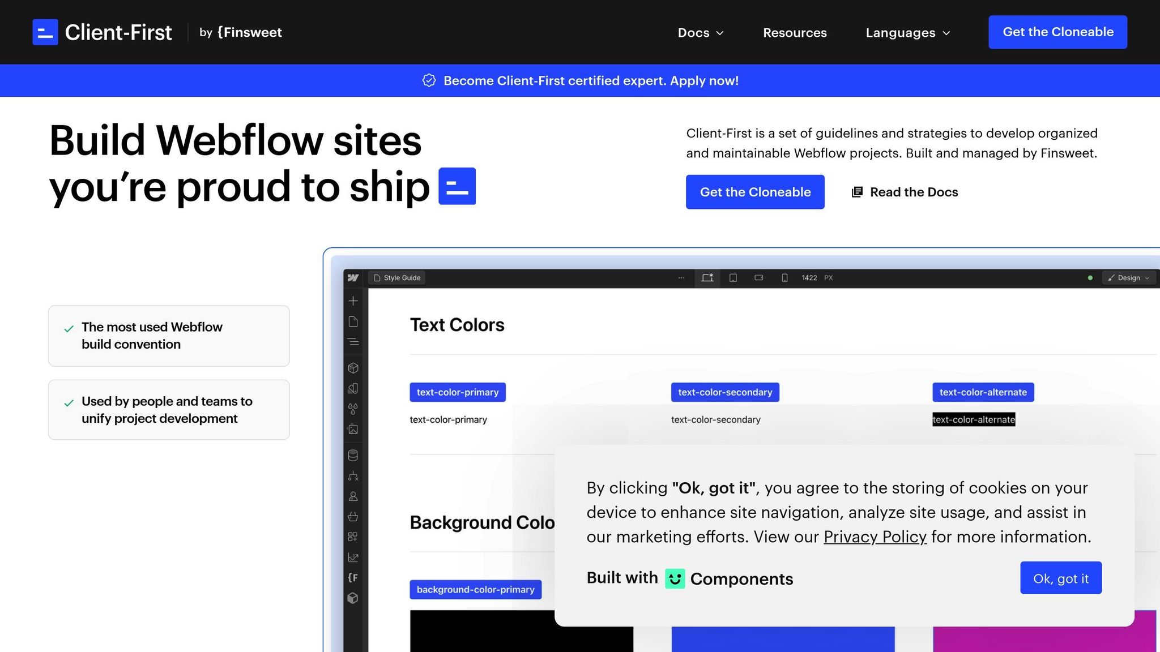Switch to the tablet breakpoint icon
The width and height of the screenshot is (1160, 652).
pyautogui.click(x=733, y=277)
